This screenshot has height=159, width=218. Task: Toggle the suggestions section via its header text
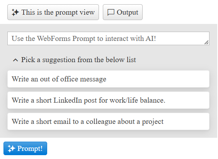[x=78, y=60]
